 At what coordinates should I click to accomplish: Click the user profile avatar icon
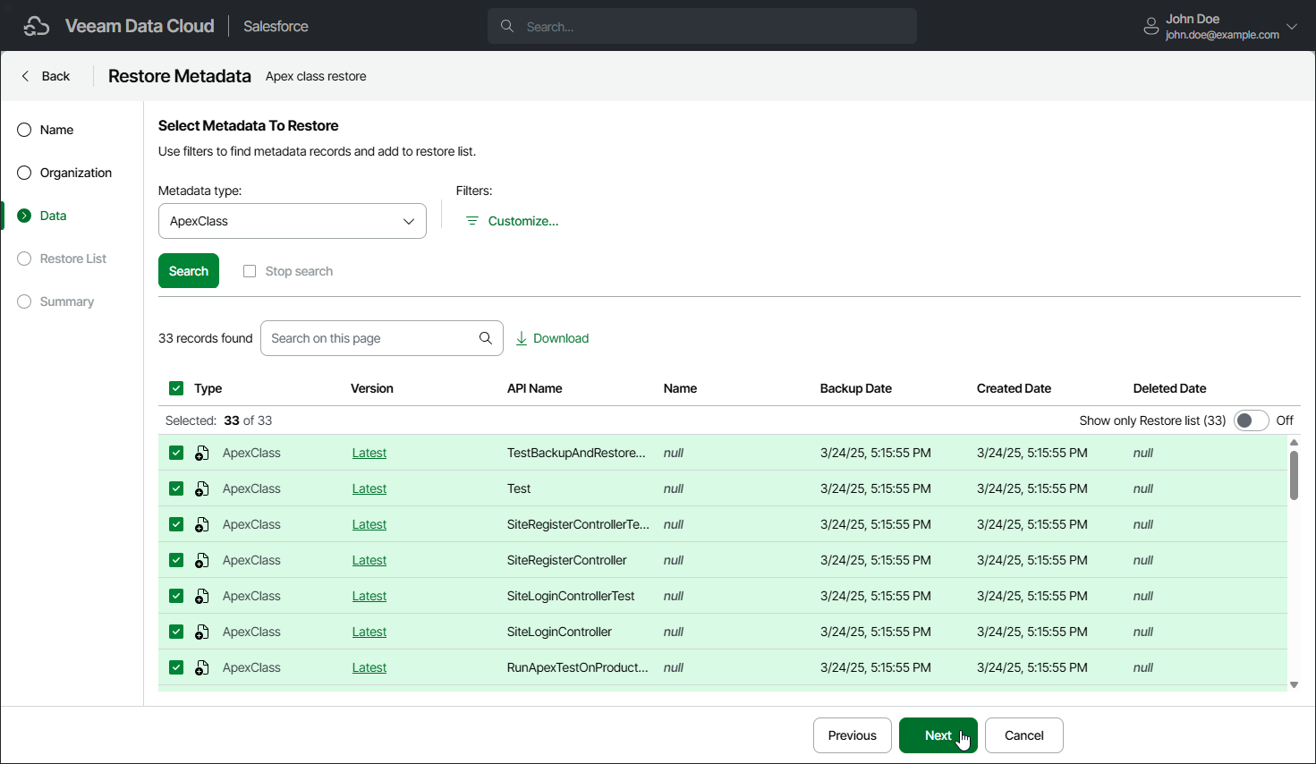point(1151,27)
